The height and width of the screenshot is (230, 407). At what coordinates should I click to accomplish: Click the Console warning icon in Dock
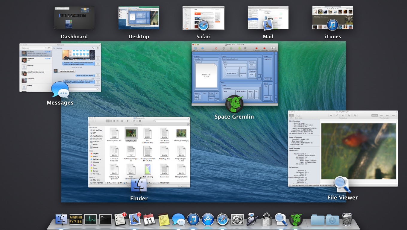click(76, 220)
